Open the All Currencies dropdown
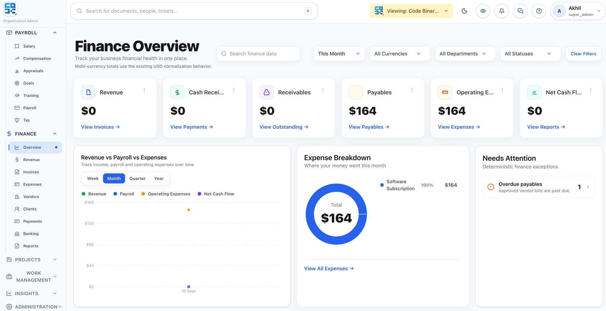The width and height of the screenshot is (606, 311). point(400,54)
